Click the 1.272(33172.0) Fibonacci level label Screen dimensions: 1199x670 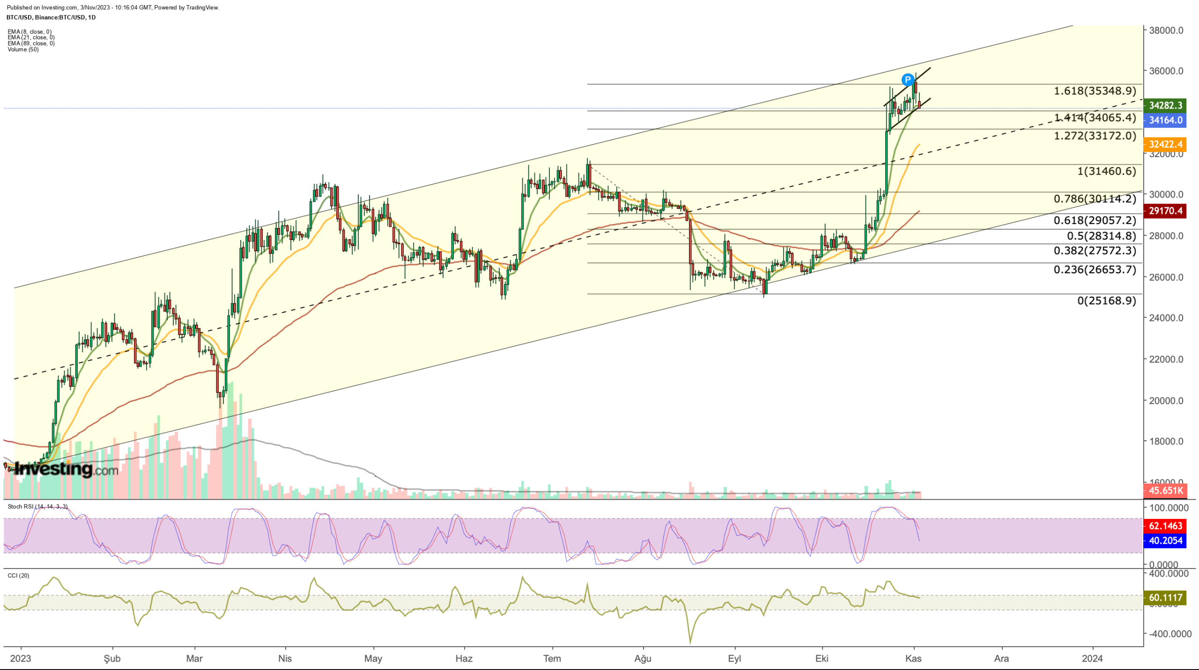click(1095, 136)
